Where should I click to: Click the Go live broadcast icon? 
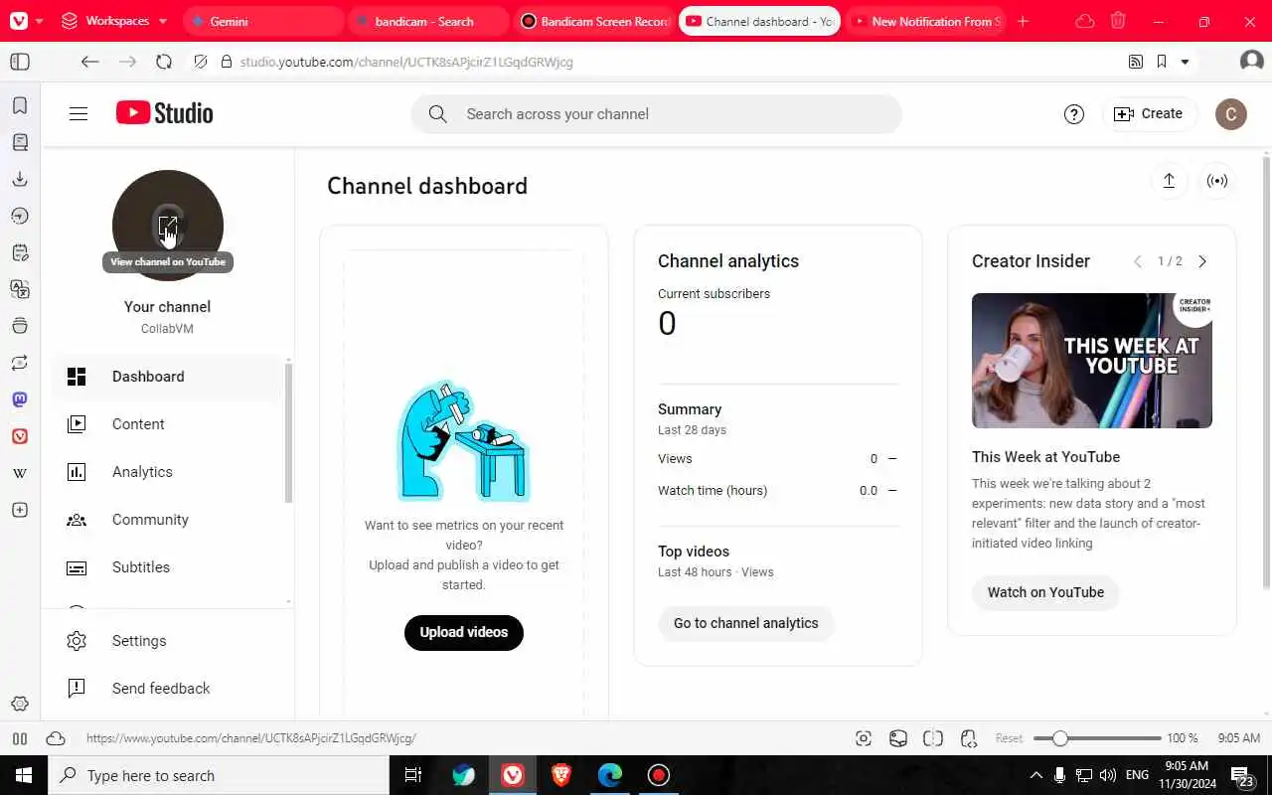click(1217, 181)
